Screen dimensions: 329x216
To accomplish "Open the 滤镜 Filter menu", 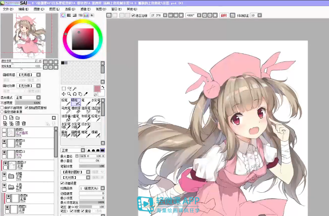I will click(x=85, y=9).
